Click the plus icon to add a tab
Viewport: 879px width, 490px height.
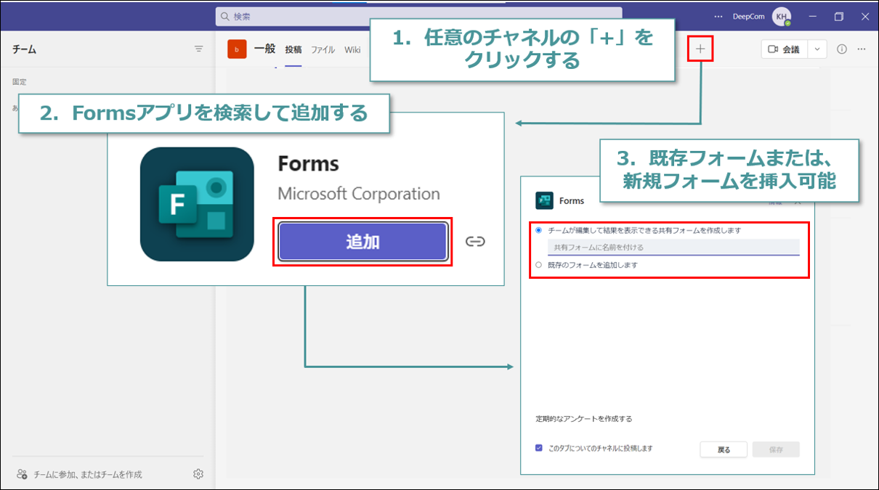pos(700,49)
